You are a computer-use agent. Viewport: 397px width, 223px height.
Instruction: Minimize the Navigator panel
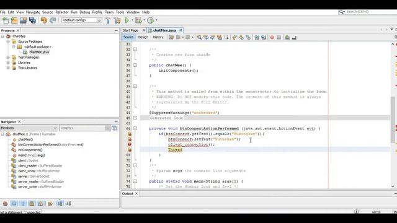116,122
